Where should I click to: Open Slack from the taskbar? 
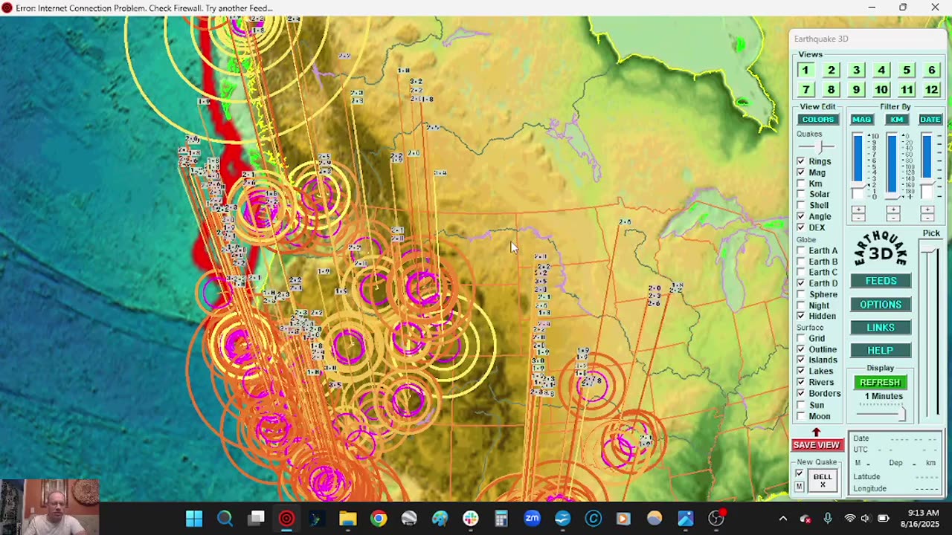pos(471,519)
